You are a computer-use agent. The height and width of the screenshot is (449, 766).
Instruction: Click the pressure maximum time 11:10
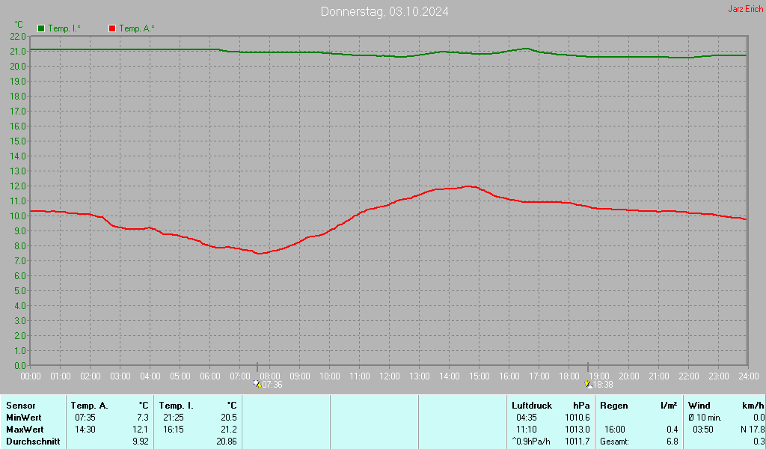coord(527,430)
